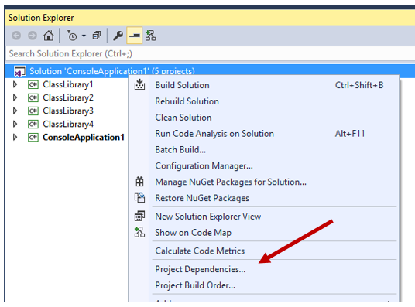Image resolution: width=415 pixels, height=307 pixels.
Task: Click the C# icon of ClassLibrary4
Action: [33, 124]
